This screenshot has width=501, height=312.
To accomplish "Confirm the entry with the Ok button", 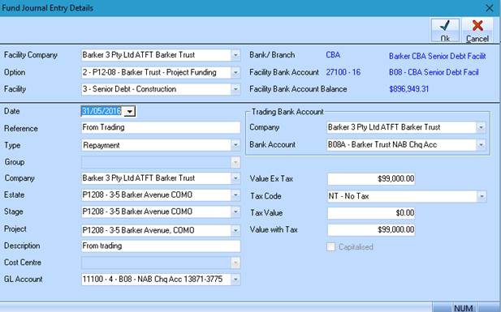I will (x=445, y=31).
